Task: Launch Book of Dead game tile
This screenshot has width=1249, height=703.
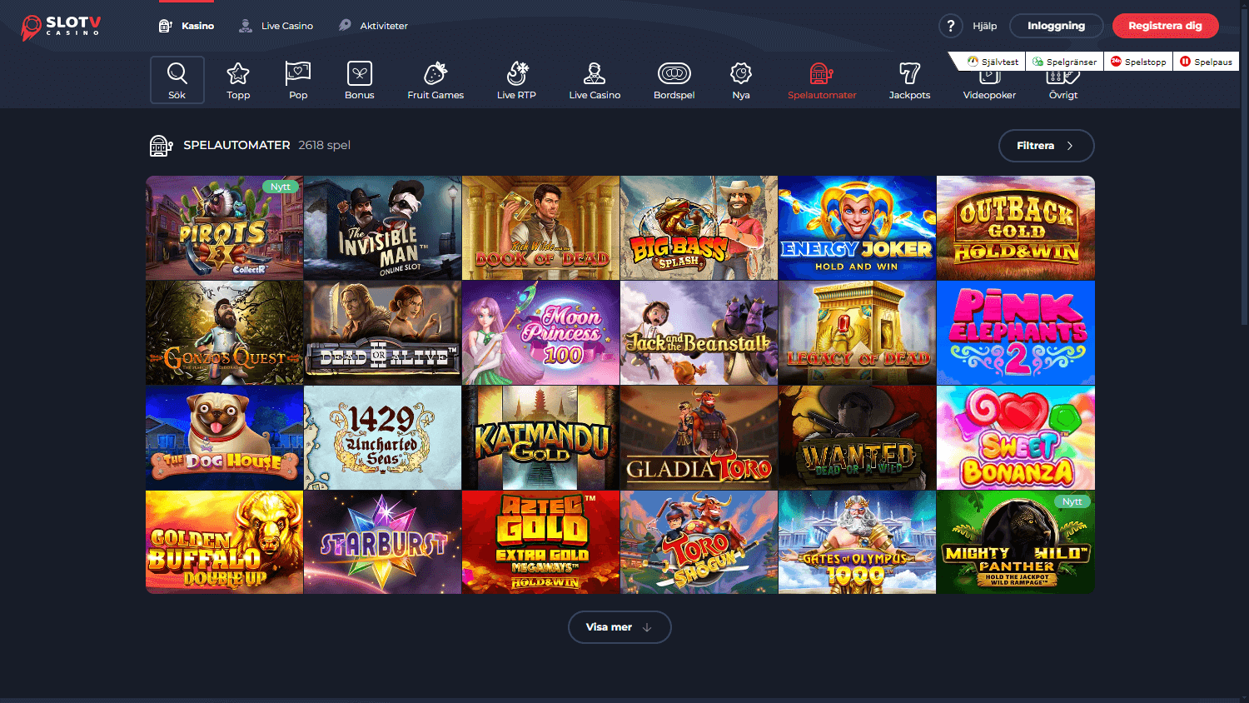Action: (x=540, y=227)
